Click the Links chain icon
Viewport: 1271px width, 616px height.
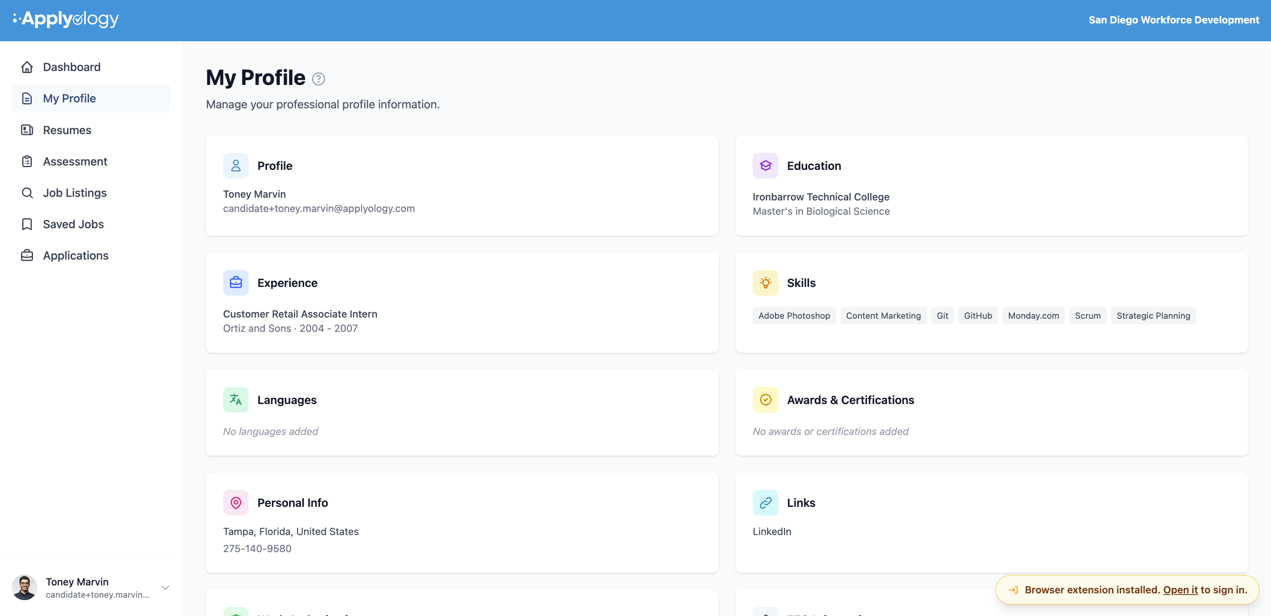click(x=765, y=502)
